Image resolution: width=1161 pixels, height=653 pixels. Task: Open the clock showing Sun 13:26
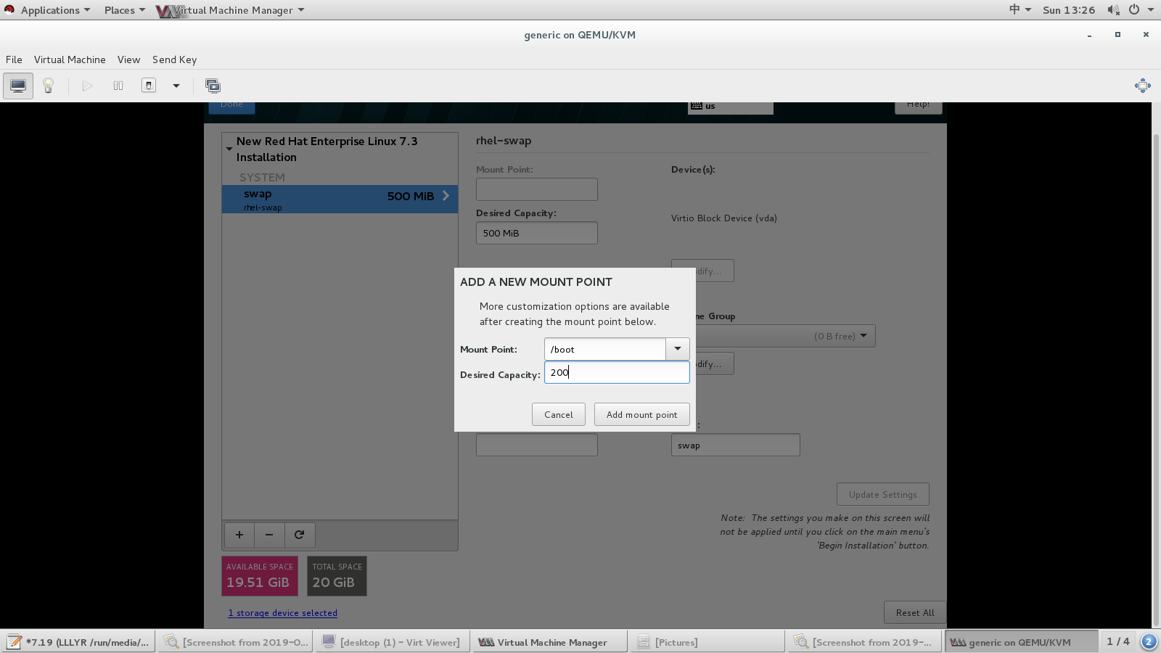[x=1069, y=10]
